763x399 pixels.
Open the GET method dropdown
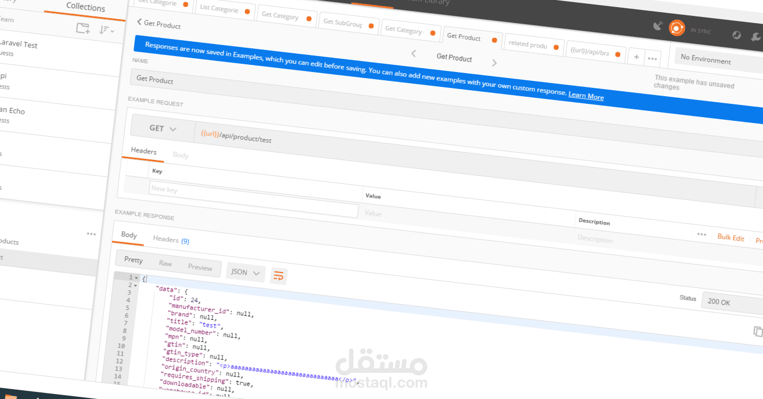tap(163, 129)
